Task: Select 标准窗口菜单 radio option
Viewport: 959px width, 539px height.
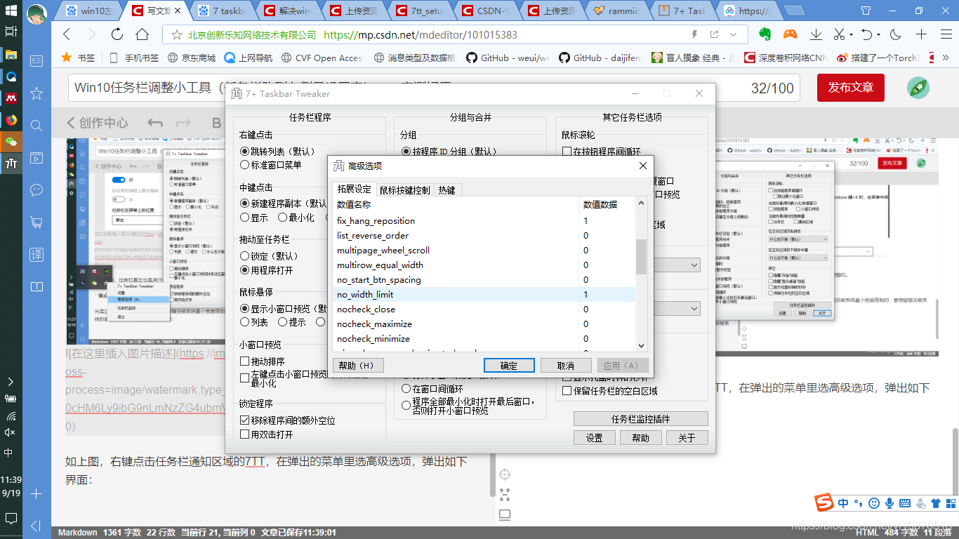Action: coord(270,165)
